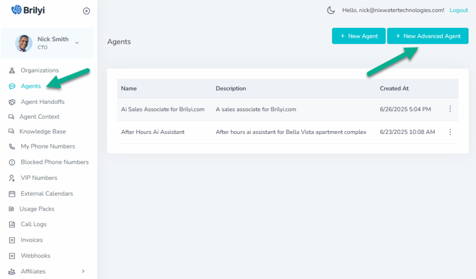Click the Brilyi brain logo
The height and width of the screenshot is (279, 476).
click(17, 10)
